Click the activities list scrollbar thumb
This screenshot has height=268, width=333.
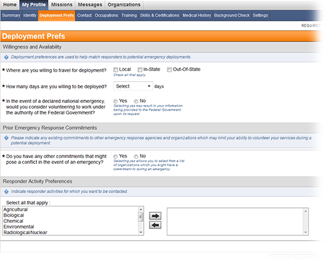point(141,217)
